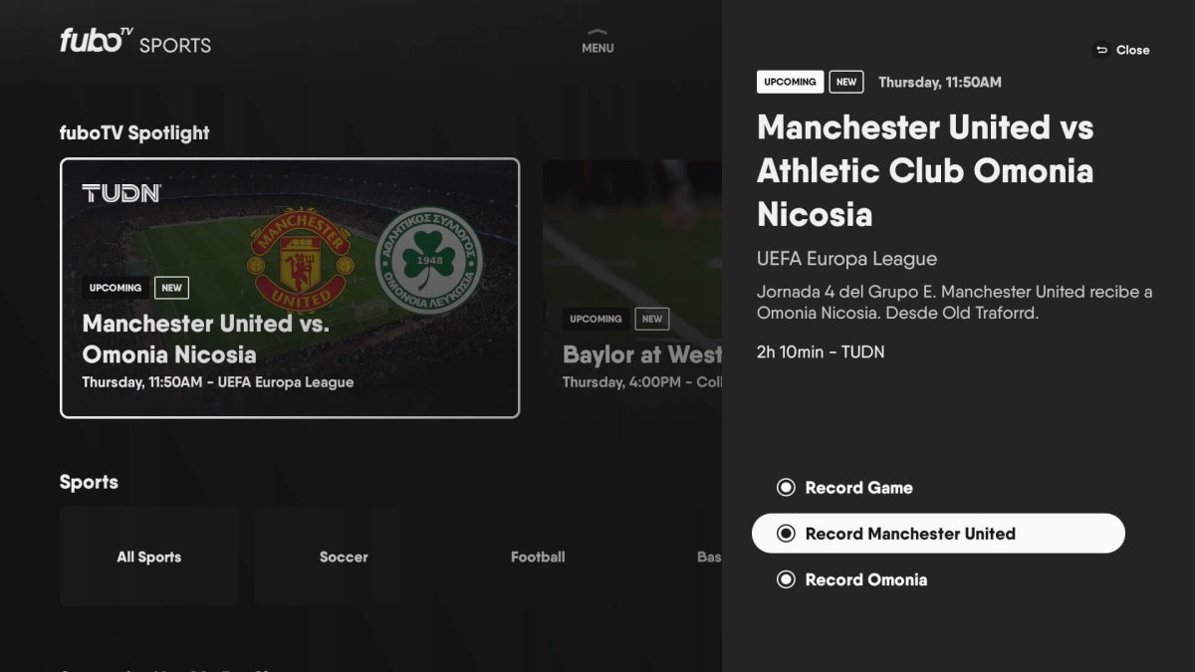Close the details panel
Screen dimensions: 1195x672
tap(1121, 50)
